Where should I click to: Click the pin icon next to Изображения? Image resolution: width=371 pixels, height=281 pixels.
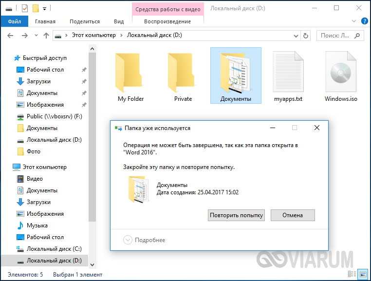click(x=84, y=105)
